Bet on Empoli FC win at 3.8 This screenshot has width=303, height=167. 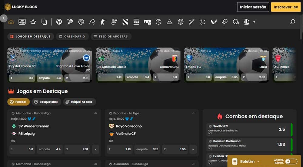(199, 77)
